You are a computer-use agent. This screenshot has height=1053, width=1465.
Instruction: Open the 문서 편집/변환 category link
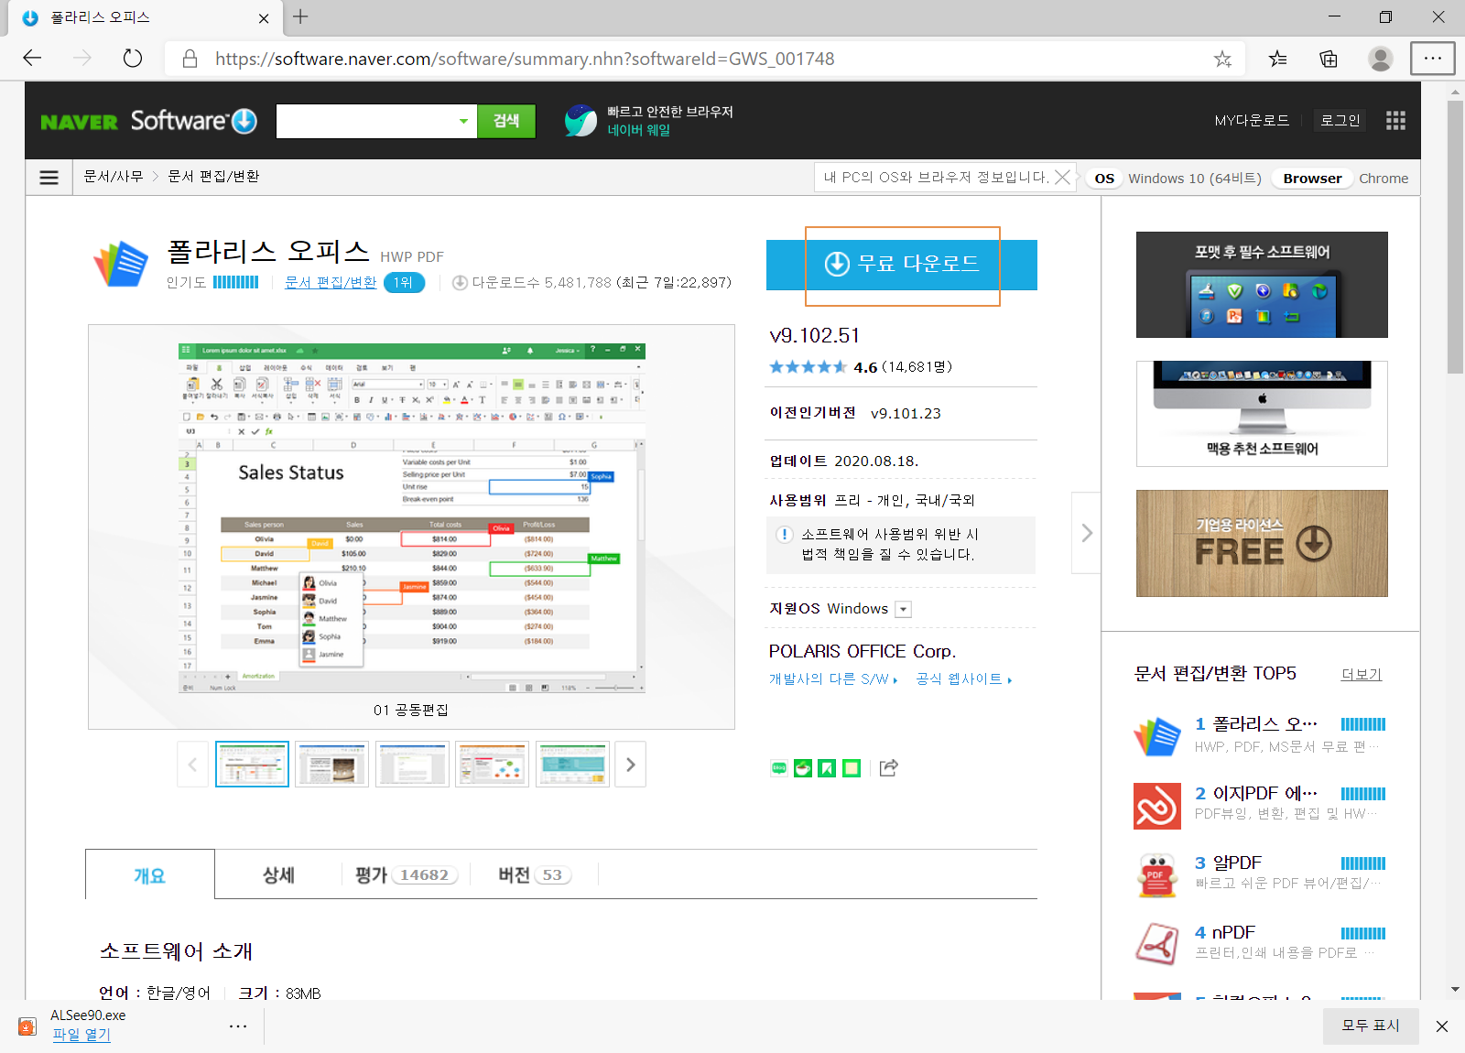pos(331,283)
